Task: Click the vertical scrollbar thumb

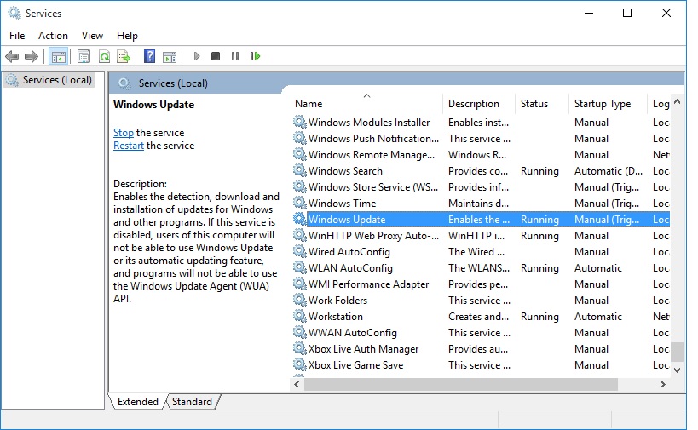Action: [677, 352]
